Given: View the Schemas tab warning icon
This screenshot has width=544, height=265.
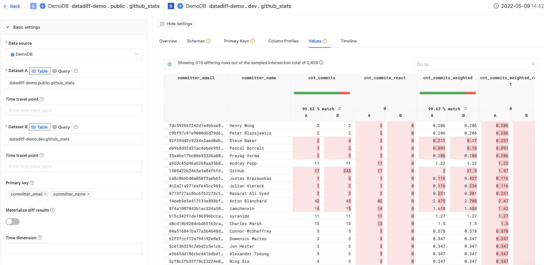Looking at the screenshot, I should tap(208, 41).
